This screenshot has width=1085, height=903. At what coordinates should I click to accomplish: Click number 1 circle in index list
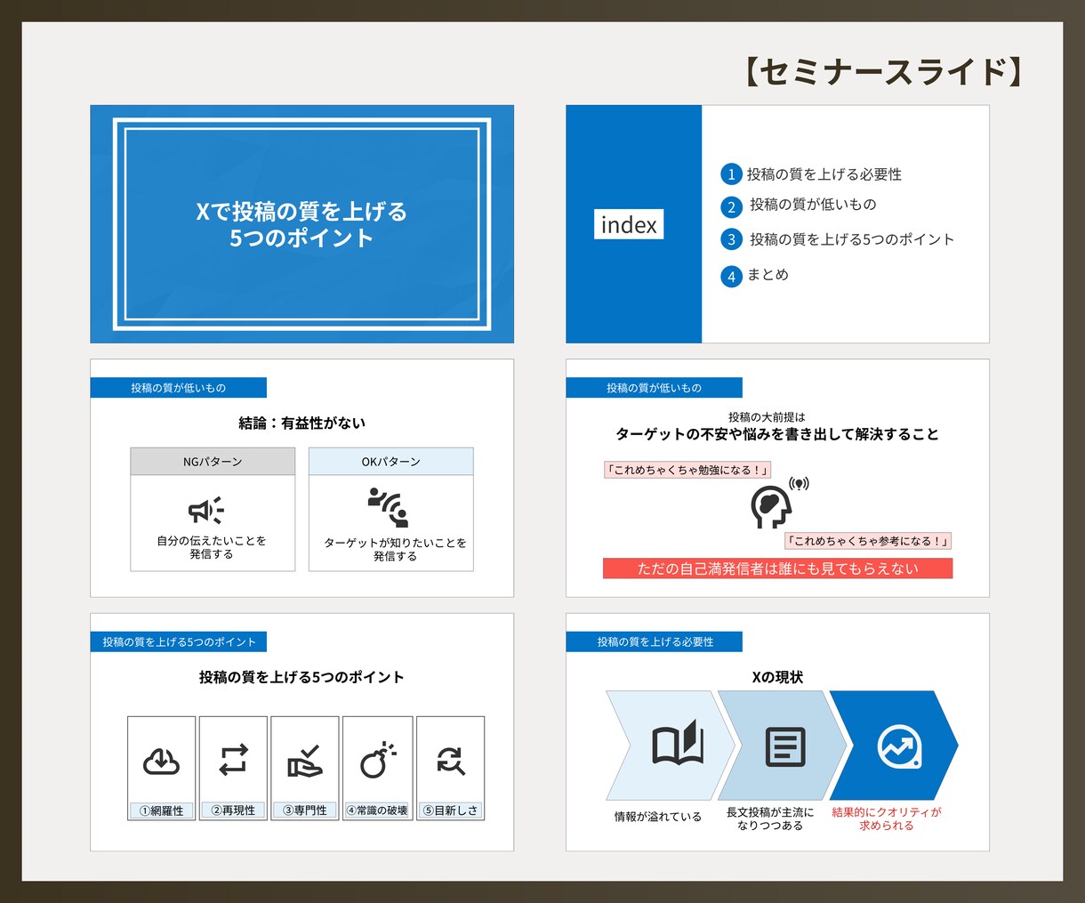click(x=731, y=174)
